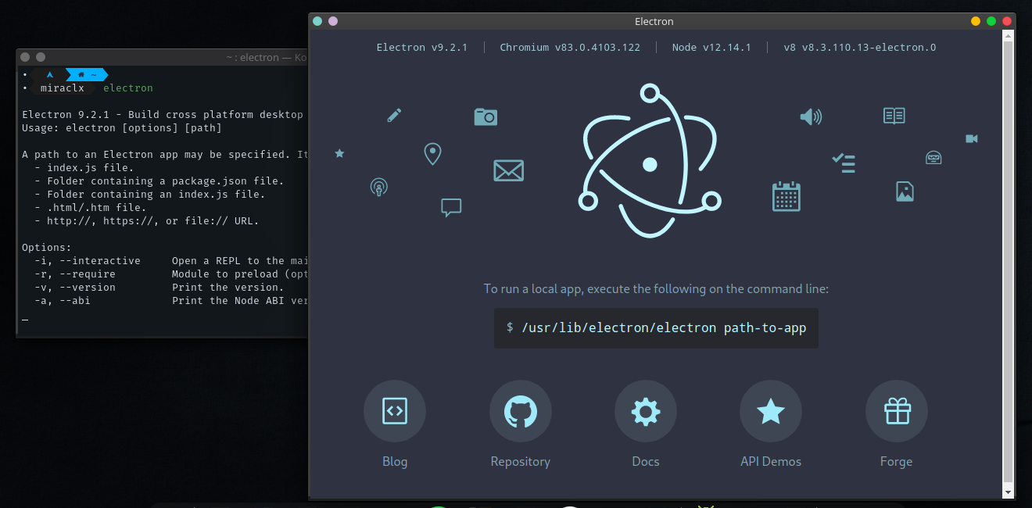Click the scrollbar down arrow in Electron window
Screen dimensions: 1032x508
click(x=1009, y=492)
